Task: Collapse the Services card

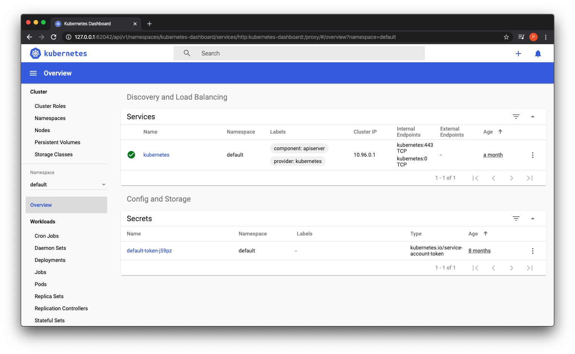Action: click(x=533, y=117)
